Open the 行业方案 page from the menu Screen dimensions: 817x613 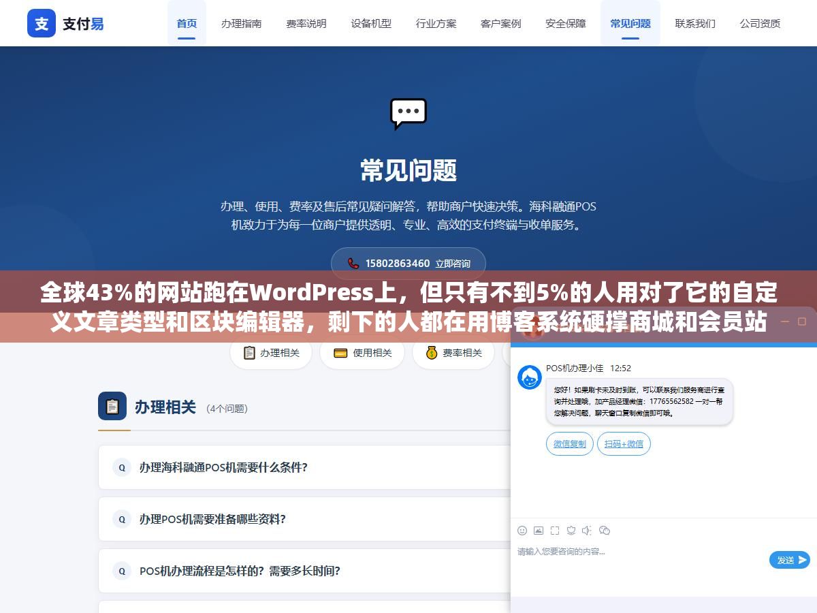(436, 23)
